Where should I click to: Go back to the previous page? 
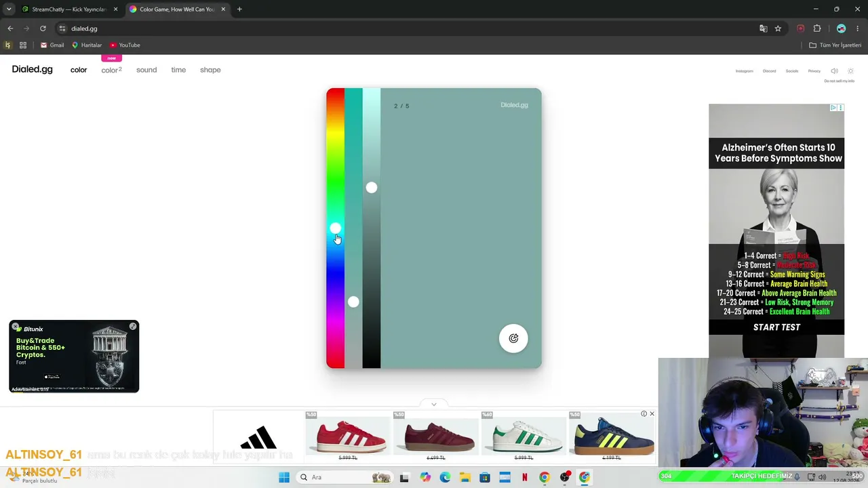click(10, 28)
